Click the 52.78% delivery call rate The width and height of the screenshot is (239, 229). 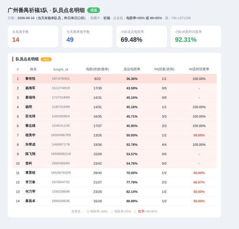click(x=132, y=144)
